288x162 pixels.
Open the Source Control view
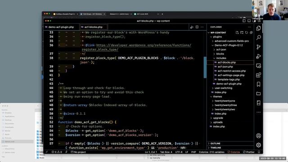click(258, 47)
